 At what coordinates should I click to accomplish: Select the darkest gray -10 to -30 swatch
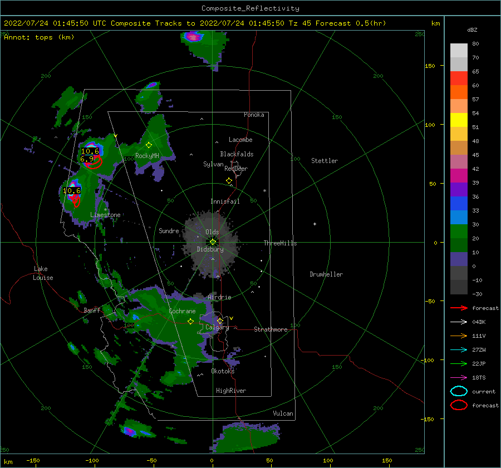[x=459, y=287]
